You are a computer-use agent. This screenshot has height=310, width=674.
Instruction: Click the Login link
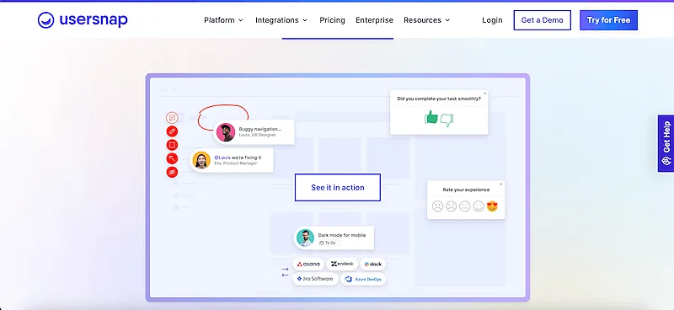492,20
